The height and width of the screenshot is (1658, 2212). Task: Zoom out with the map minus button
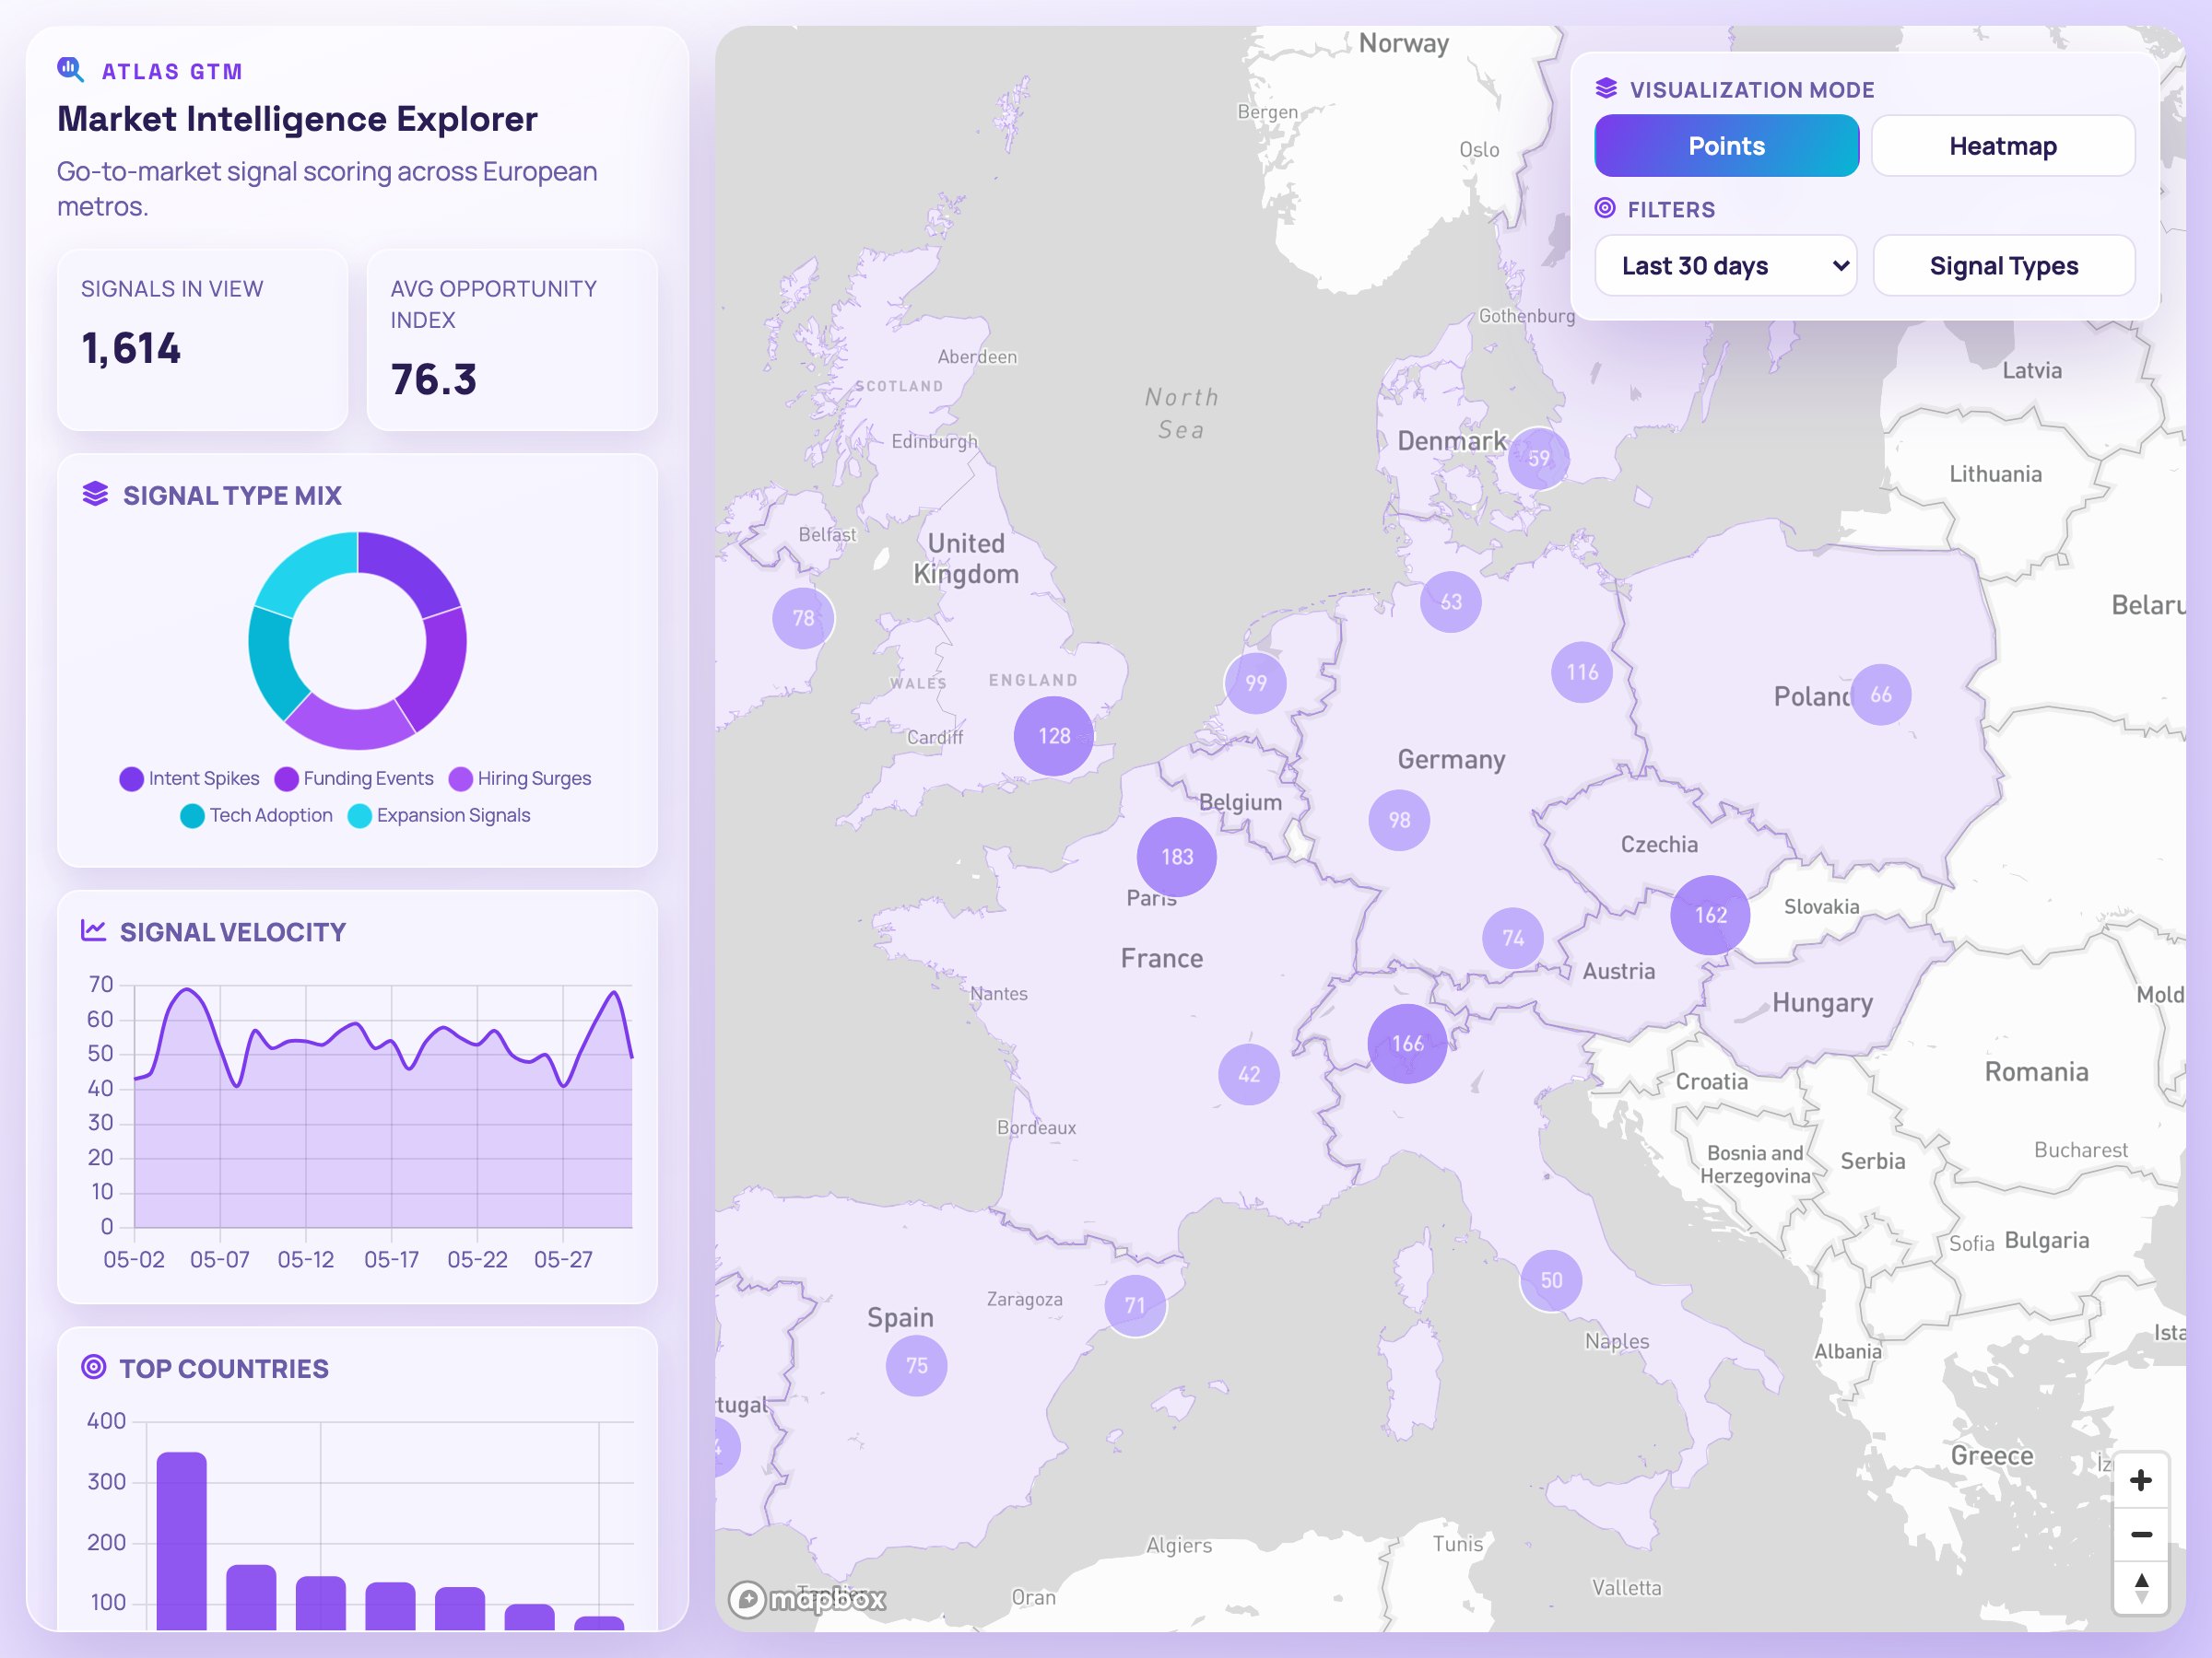(x=2140, y=1533)
